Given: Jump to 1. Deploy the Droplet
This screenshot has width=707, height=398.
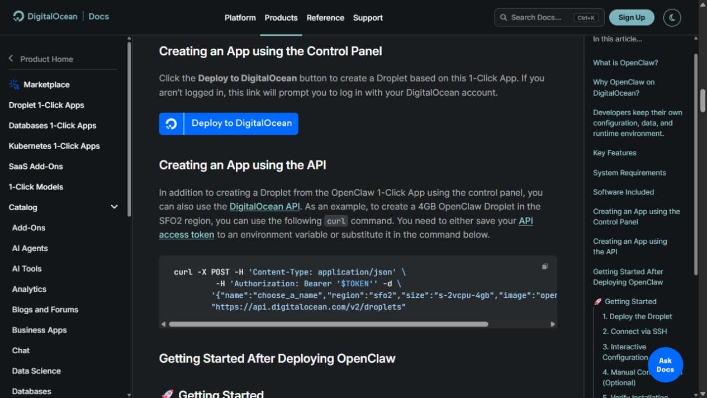Looking at the screenshot, I should click(637, 316).
